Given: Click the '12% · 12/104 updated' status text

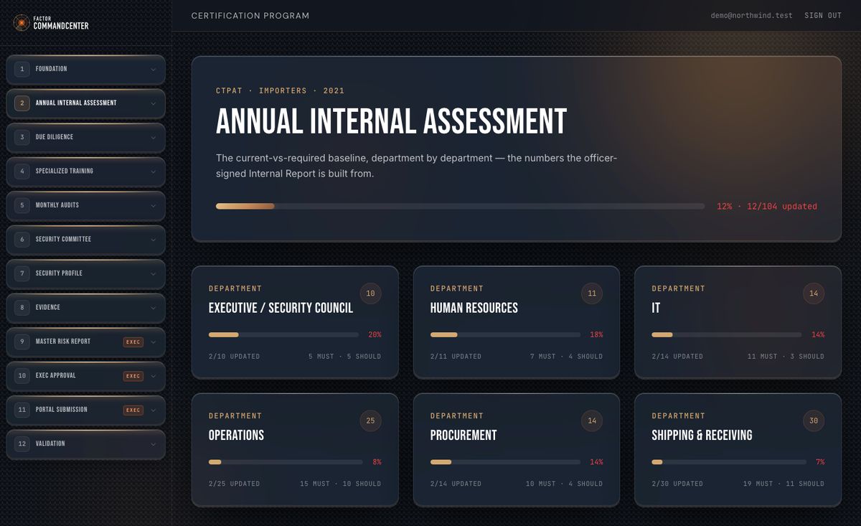Looking at the screenshot, I should pyautogui.click(x=767, y=207).
